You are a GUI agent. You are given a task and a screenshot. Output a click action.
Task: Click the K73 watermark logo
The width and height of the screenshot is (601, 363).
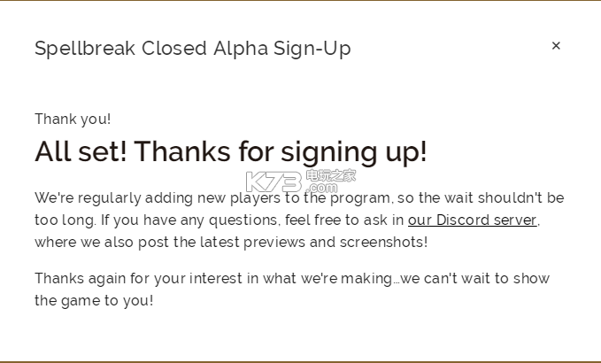(274, 182)
